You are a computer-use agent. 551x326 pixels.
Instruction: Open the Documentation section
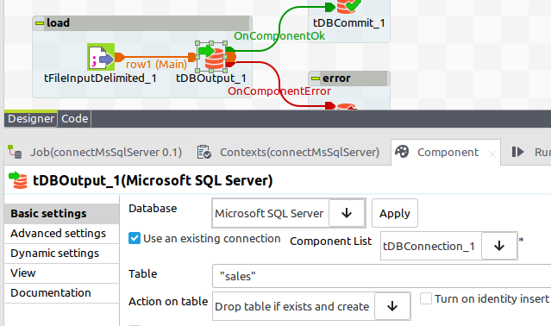tap(62, 293)
